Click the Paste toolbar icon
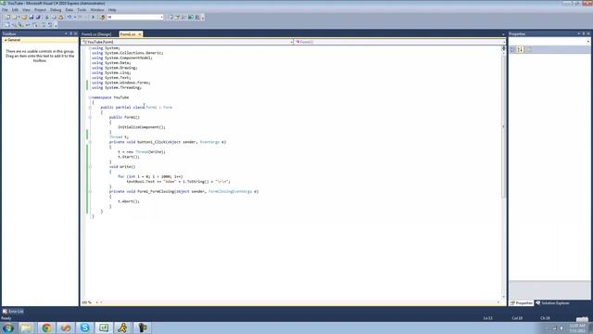This screenshot has width=593, height=334. [x=60, y=17]
